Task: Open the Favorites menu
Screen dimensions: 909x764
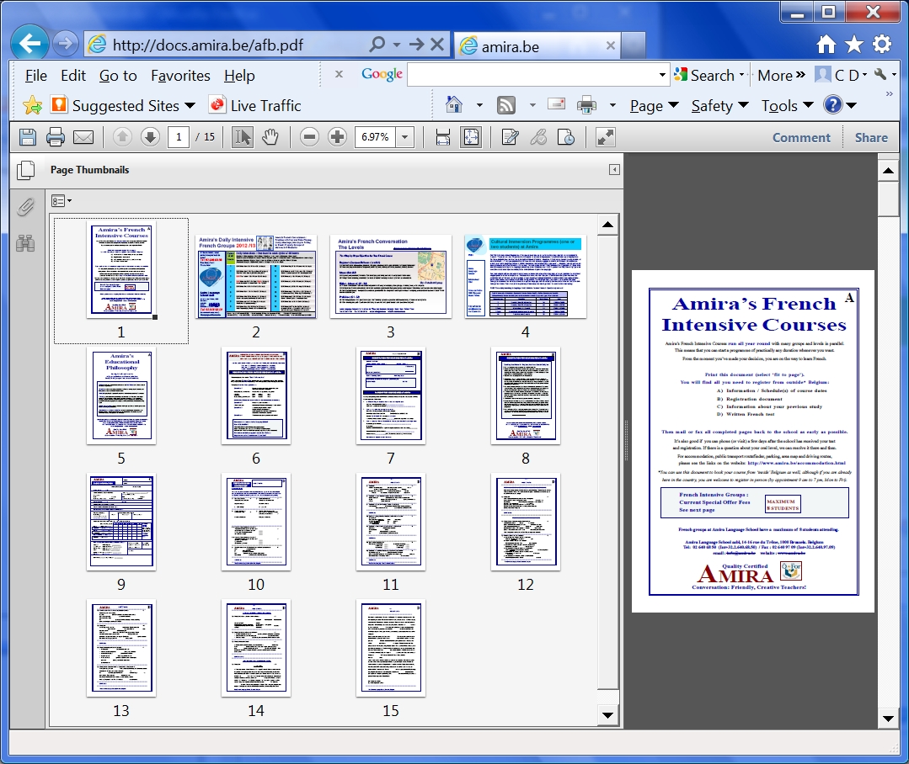Action: 180,76
